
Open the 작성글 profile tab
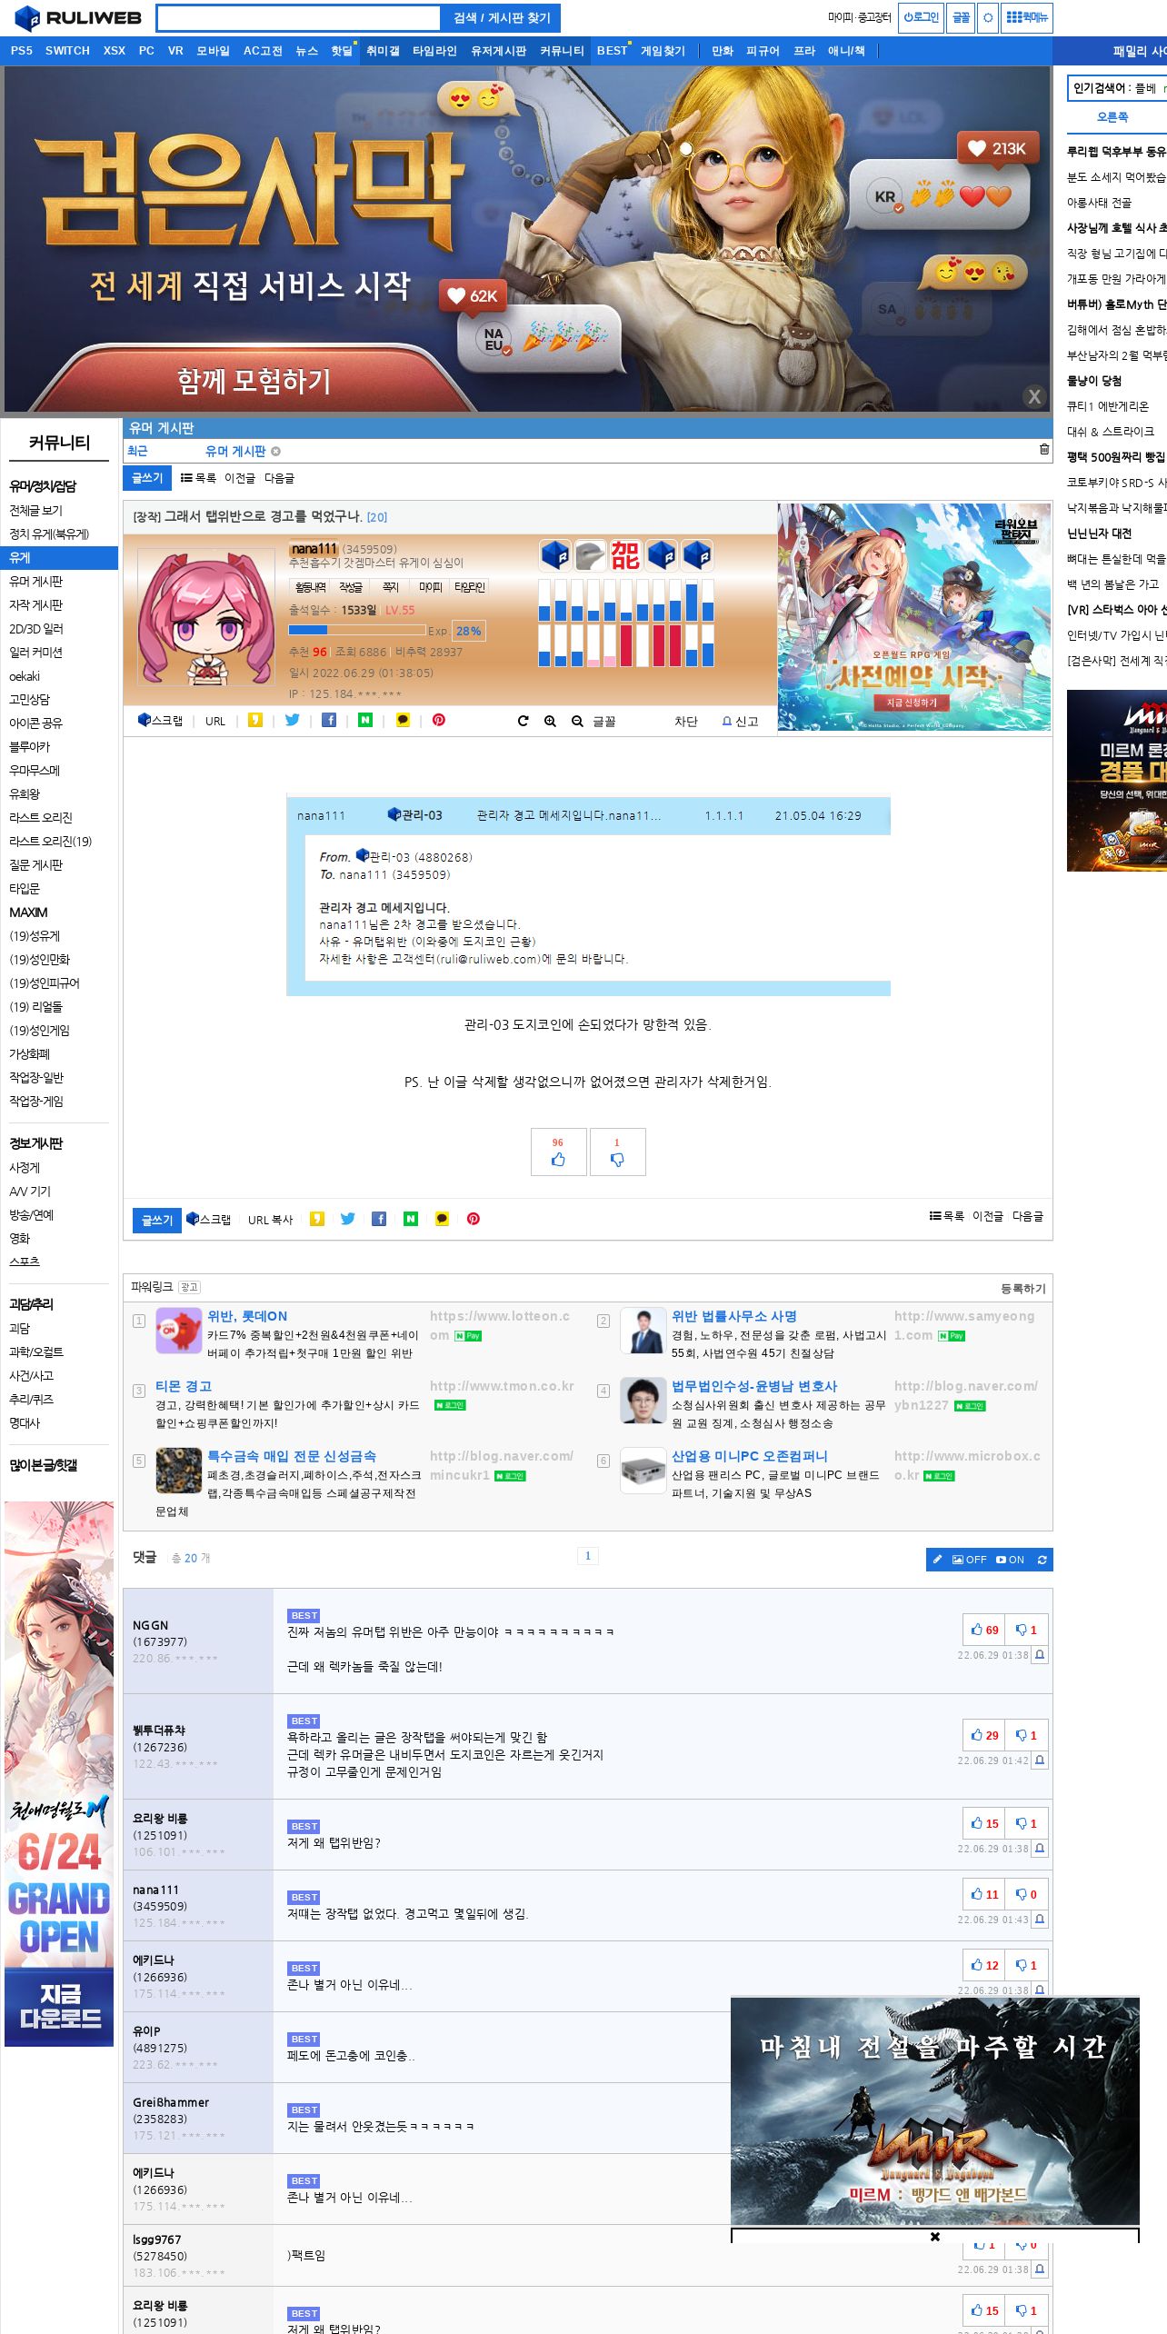[351, 587]
